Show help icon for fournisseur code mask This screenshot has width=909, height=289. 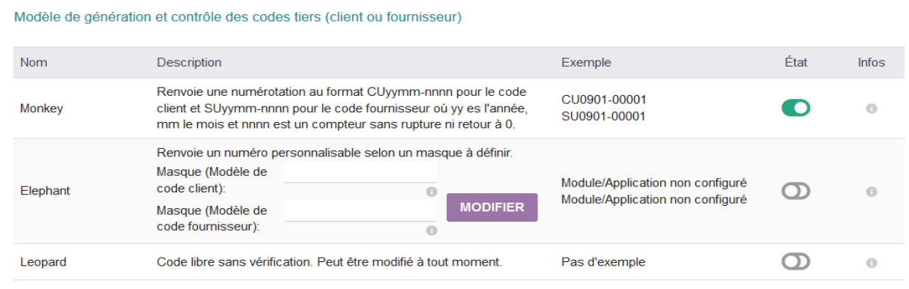tap(432, 231)
